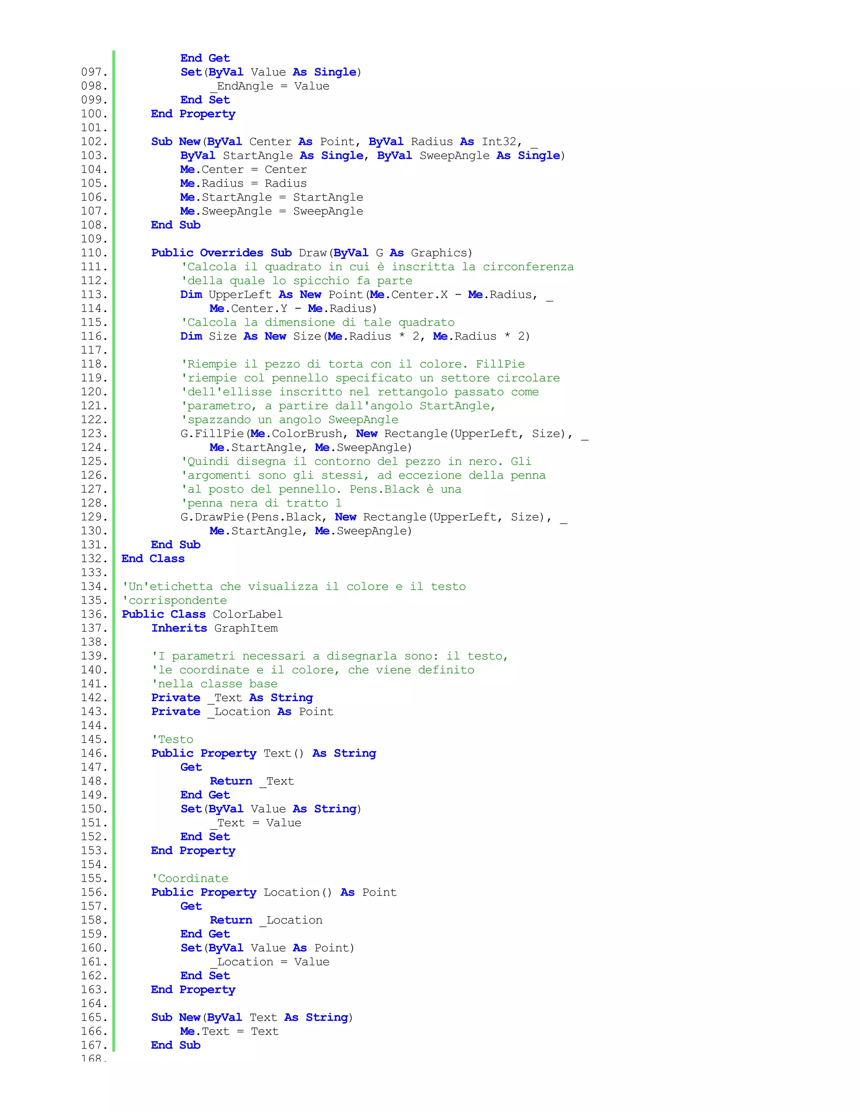Click the comment 'Testo'
Viewport: 860px width, 1112px height.
pos(172,739)
